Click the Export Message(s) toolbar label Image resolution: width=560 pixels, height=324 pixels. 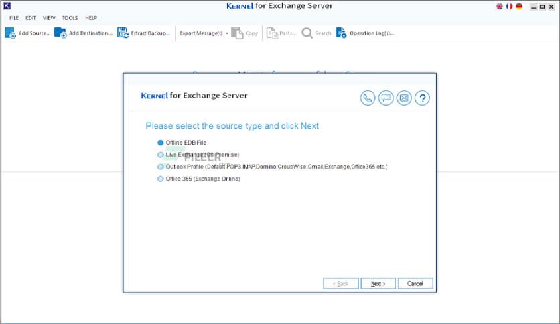click(201, 33)
